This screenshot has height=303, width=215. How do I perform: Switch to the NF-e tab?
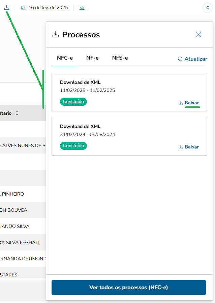tap(92, 58)
